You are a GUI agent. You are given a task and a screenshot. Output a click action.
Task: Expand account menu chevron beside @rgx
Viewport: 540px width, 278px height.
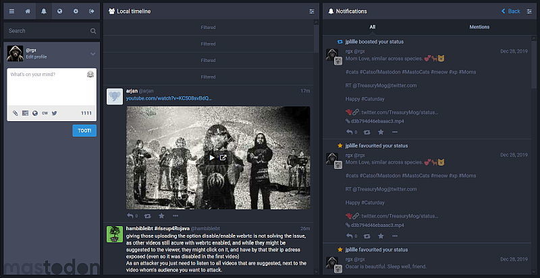pos(92,54)
